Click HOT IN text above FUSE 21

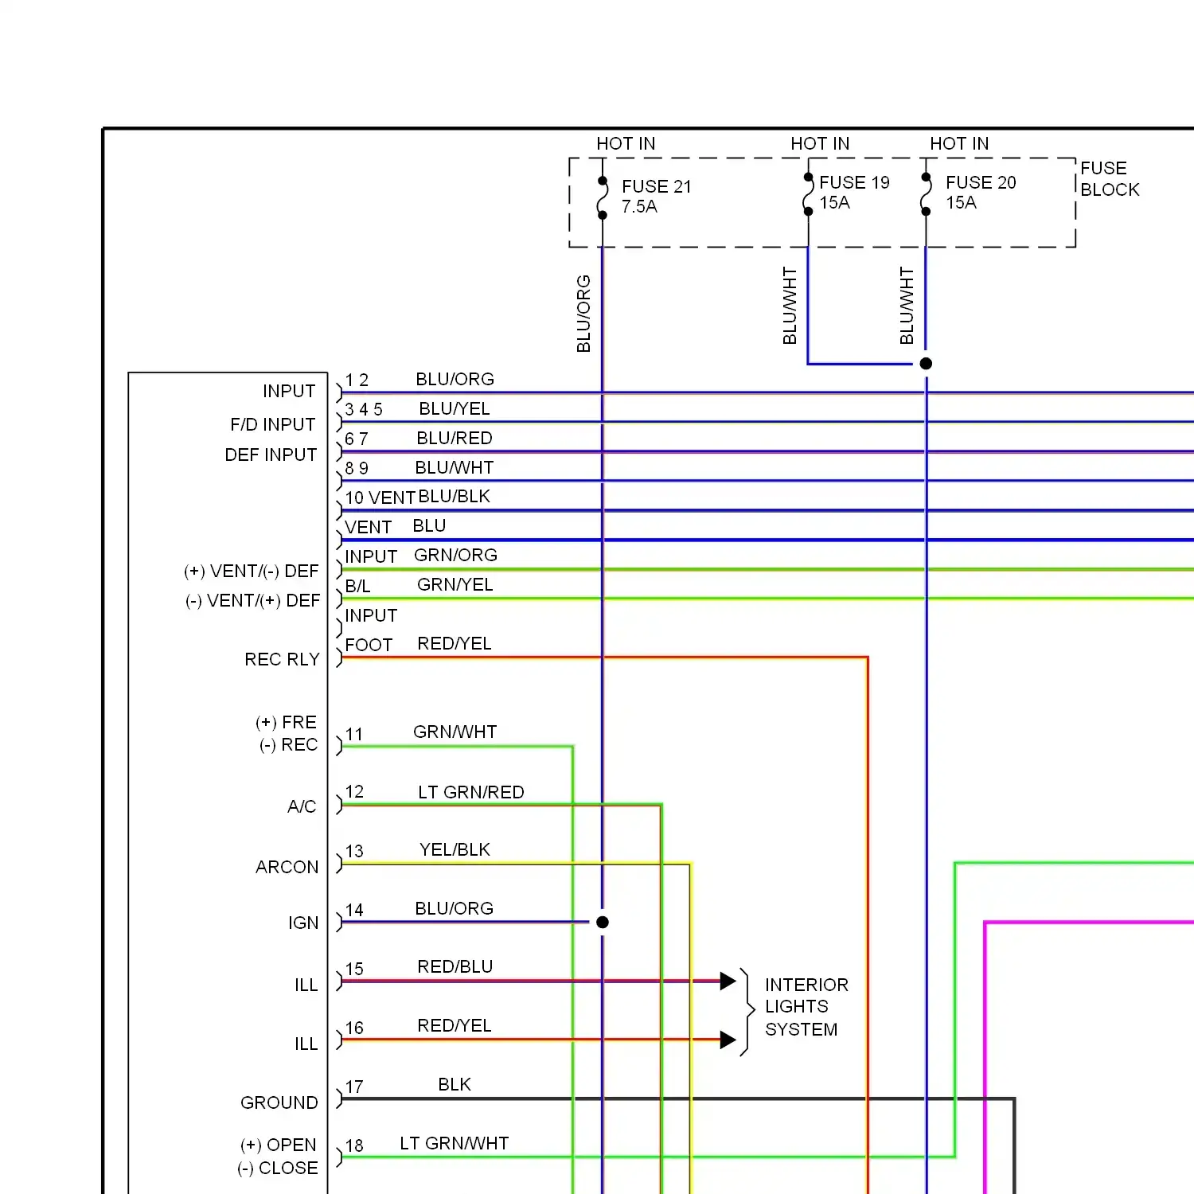coord(626,143)
